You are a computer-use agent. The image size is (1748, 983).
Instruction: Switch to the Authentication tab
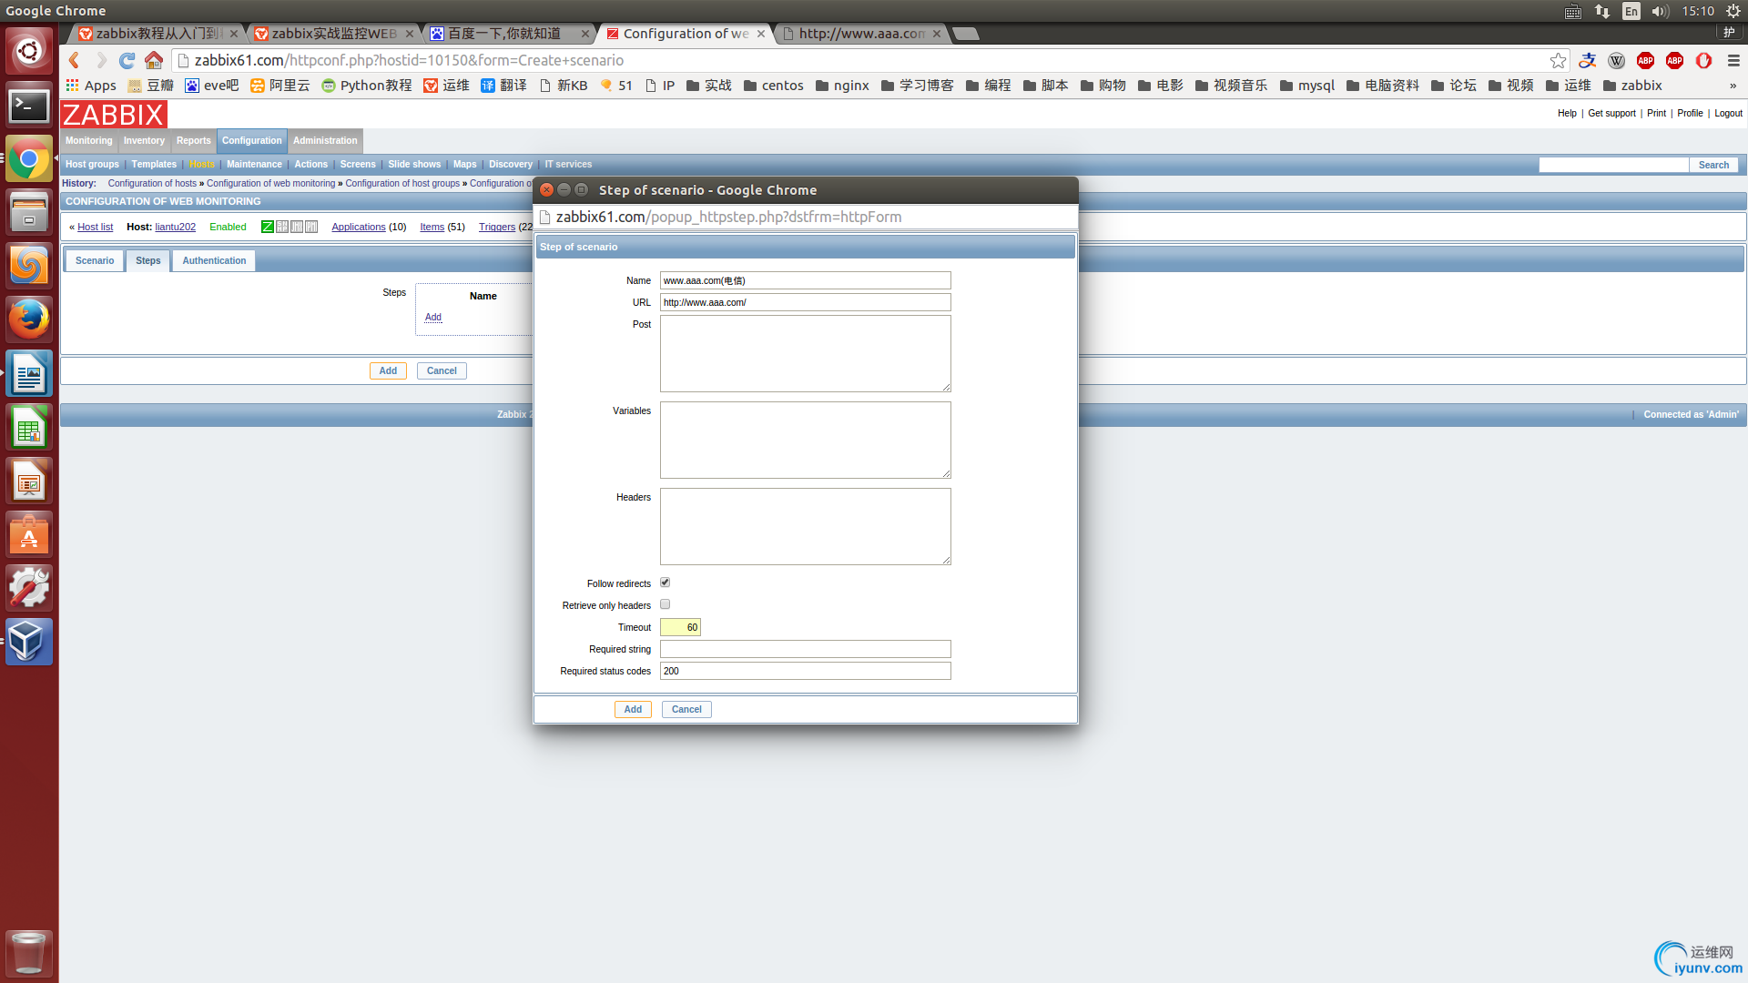(x=214, y=260)
